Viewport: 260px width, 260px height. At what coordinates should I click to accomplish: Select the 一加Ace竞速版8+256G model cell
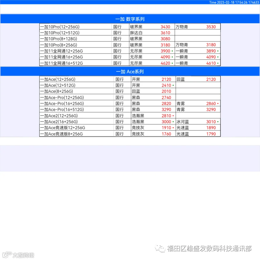[77, 134]
